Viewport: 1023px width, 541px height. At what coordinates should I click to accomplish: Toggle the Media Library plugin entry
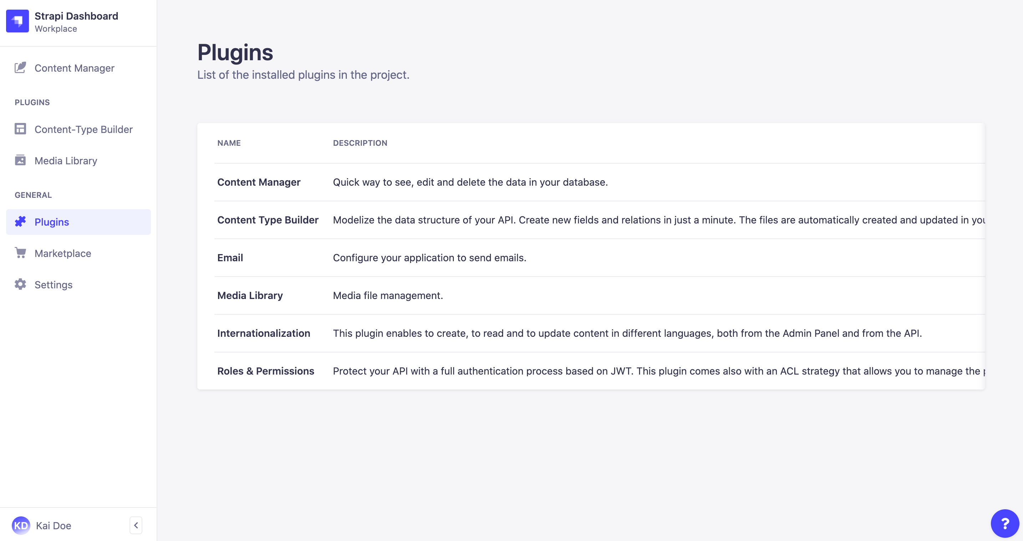pyautogui.click(x=250, y=295)
